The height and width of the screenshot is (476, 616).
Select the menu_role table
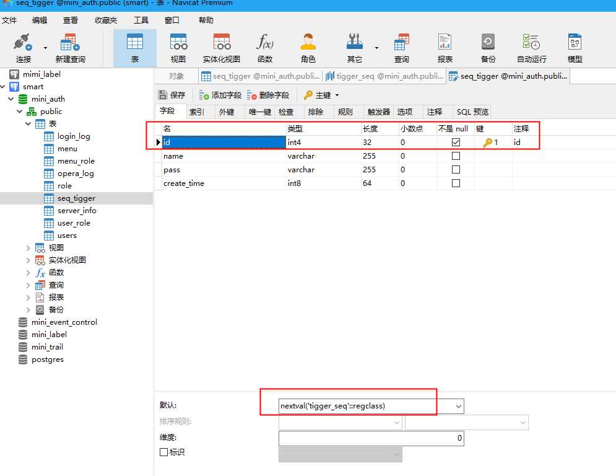pos(76,161)
